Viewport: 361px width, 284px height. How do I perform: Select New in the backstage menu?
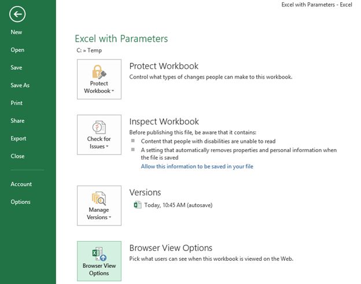coord(16,32)
